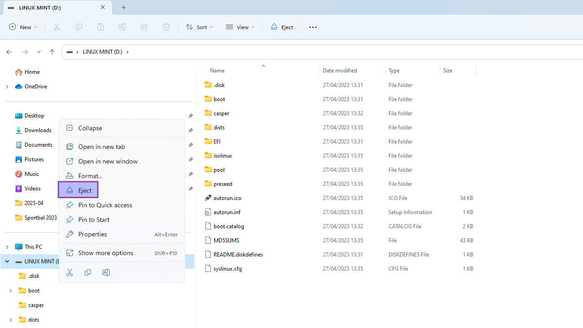Image resolution: width=583 pixels, height=328 pixels.
Task: Open Music folder in Quick access
Action: click(27, 174)
